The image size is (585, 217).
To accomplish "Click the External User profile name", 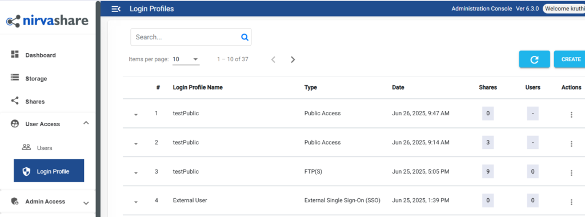I will coord(190,200).
